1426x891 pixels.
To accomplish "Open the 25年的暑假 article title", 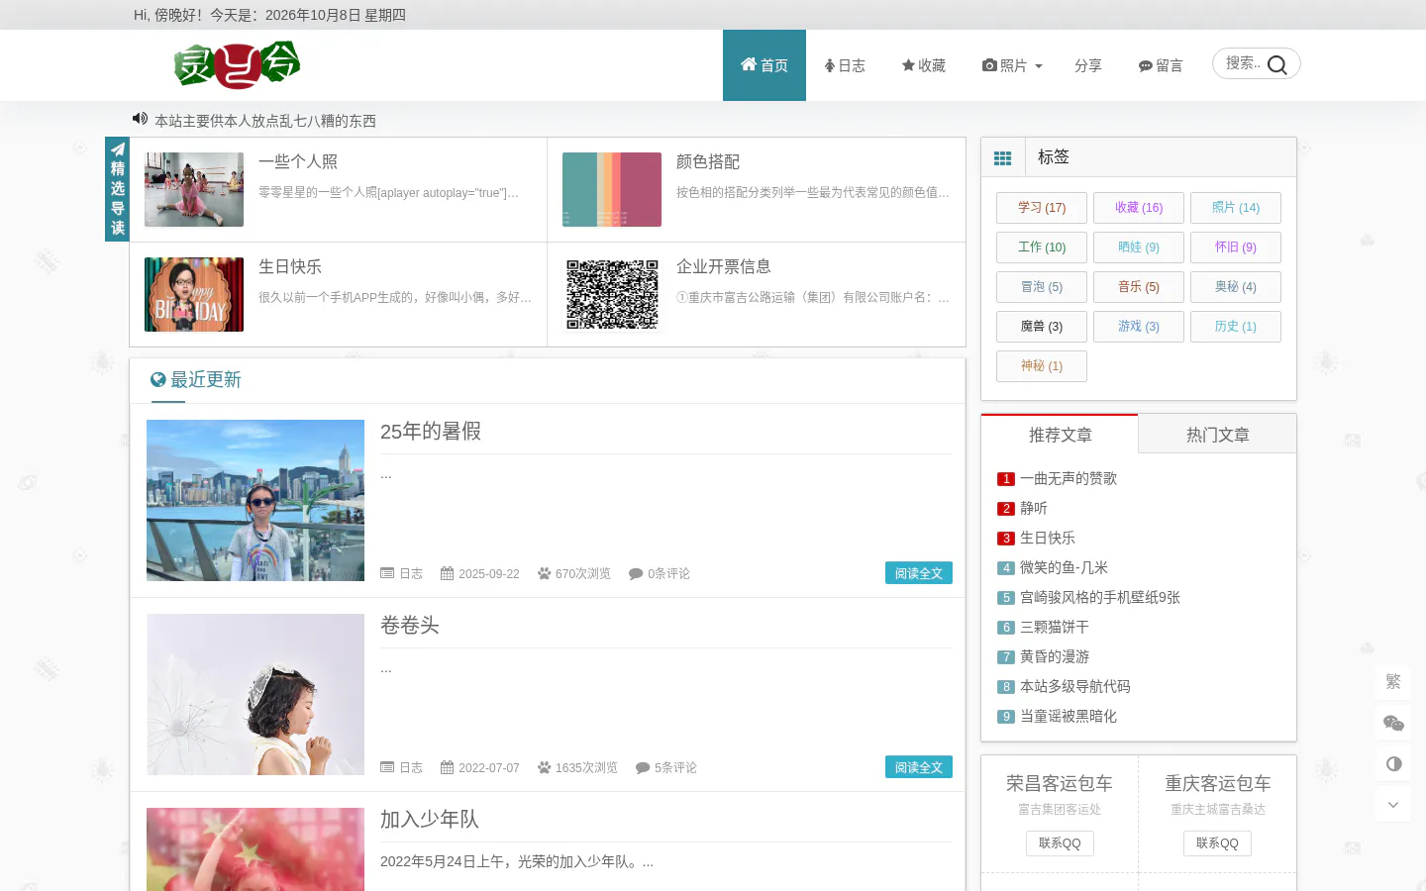I will coord(431,431).
